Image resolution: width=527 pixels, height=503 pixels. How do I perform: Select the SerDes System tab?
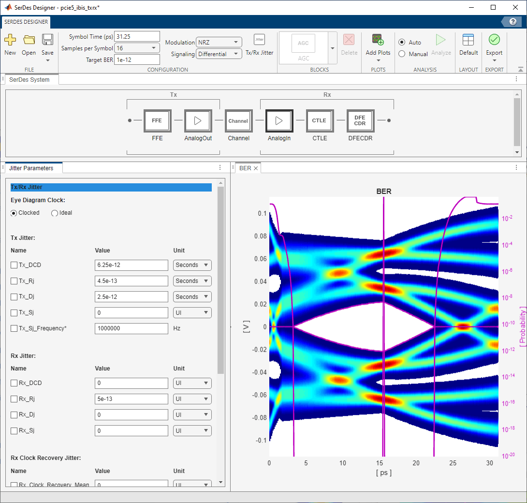(x=30, y=80)
